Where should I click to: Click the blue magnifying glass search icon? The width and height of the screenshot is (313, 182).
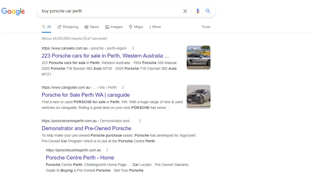pyautogui.click(x=208, y=11)
